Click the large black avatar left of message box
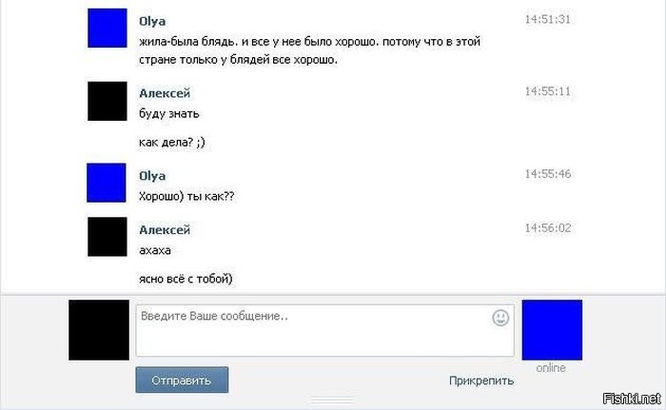Image resolution: width=666 pixels, height=410 pixels. point(99,330)
